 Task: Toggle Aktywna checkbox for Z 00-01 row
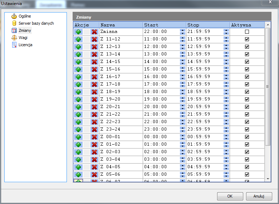(247, 137)
